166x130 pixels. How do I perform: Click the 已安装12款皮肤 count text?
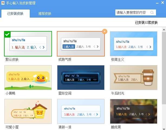[147, 22]
